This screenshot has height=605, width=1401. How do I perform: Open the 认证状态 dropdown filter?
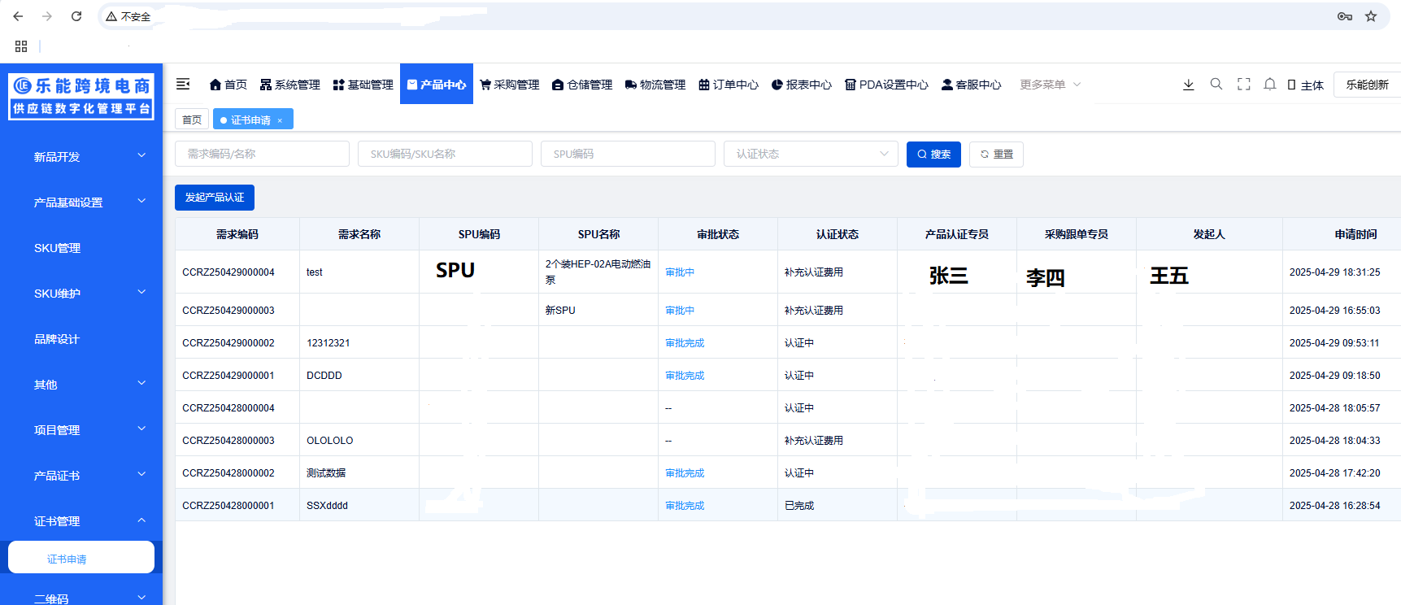(810, 154)
